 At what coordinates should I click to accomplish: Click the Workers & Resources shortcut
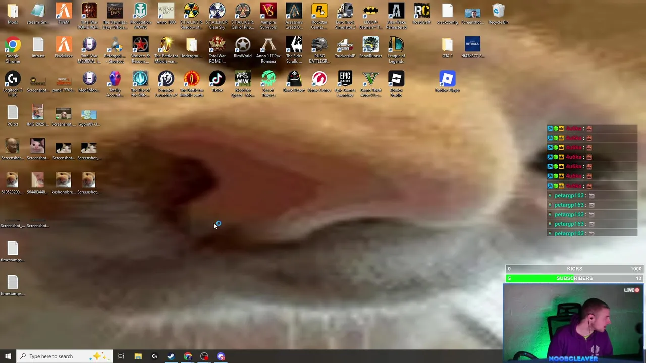(x=140, y=50)
